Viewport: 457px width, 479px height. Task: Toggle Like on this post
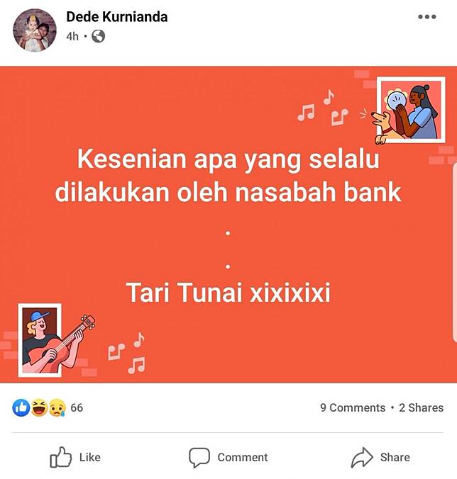(x=75, y=457)
